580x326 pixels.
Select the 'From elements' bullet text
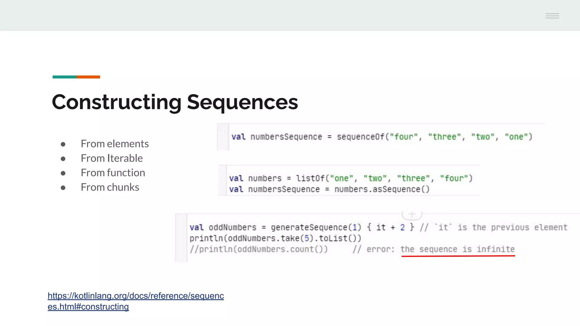[115, 144]
